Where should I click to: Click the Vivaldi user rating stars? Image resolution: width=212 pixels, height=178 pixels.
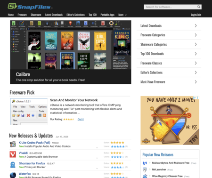(118, 157)
